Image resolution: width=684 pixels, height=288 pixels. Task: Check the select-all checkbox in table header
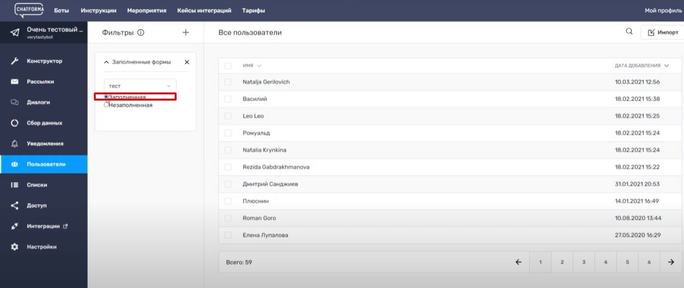(x=228, y=66)
